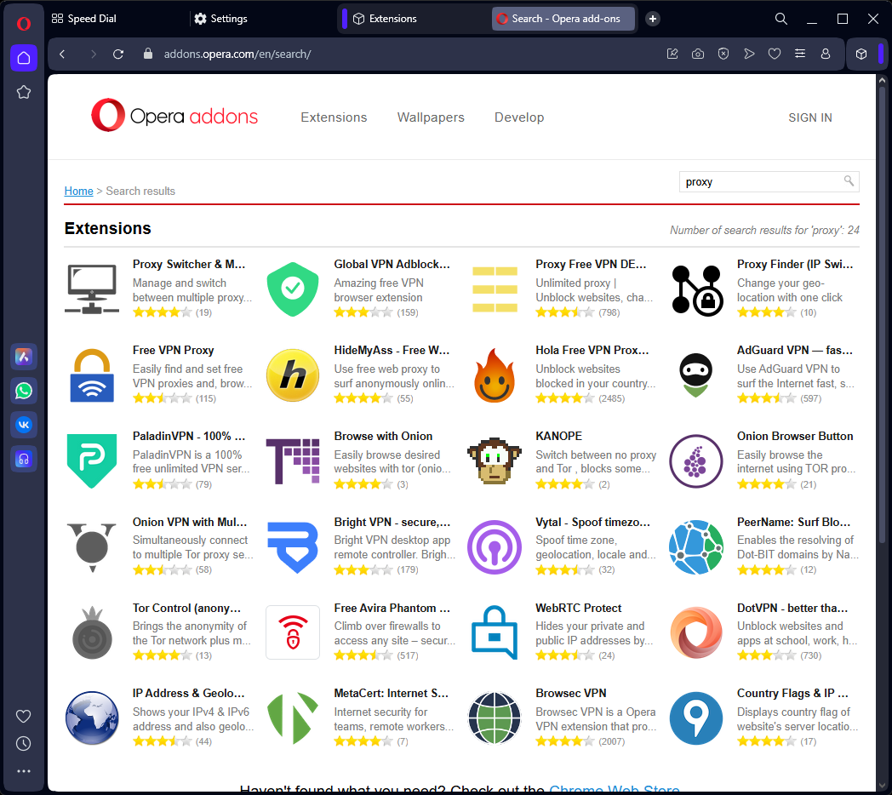Click the PaladinVPN green shield thumbnail

(x=92, y=460)
